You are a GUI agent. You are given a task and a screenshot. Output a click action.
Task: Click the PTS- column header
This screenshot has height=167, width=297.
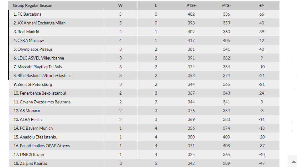click(x=226, y=6)
